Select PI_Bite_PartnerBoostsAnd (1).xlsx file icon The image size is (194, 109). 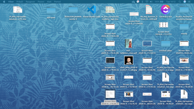(18, 9)
